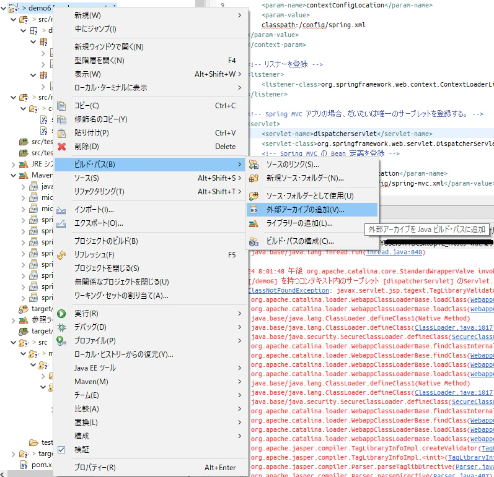Open the Maven(M) submenu arrow
Screen dimensions: 494x477
click(240, 381)
